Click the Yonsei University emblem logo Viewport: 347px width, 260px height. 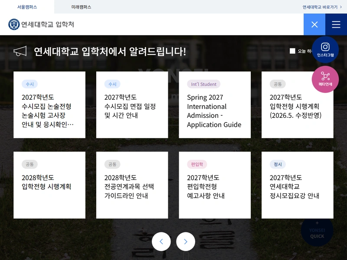[14, 24]
